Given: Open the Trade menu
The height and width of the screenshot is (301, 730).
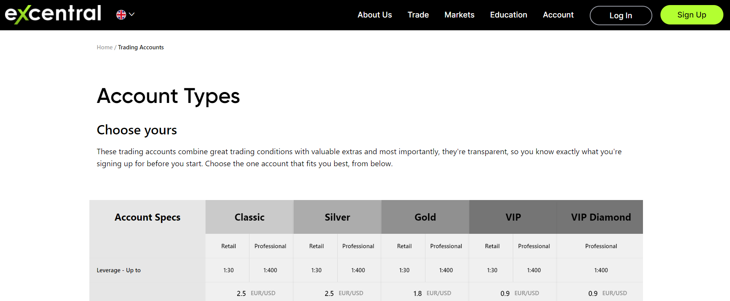Looking at the screenshot, I should click(418, 15).
